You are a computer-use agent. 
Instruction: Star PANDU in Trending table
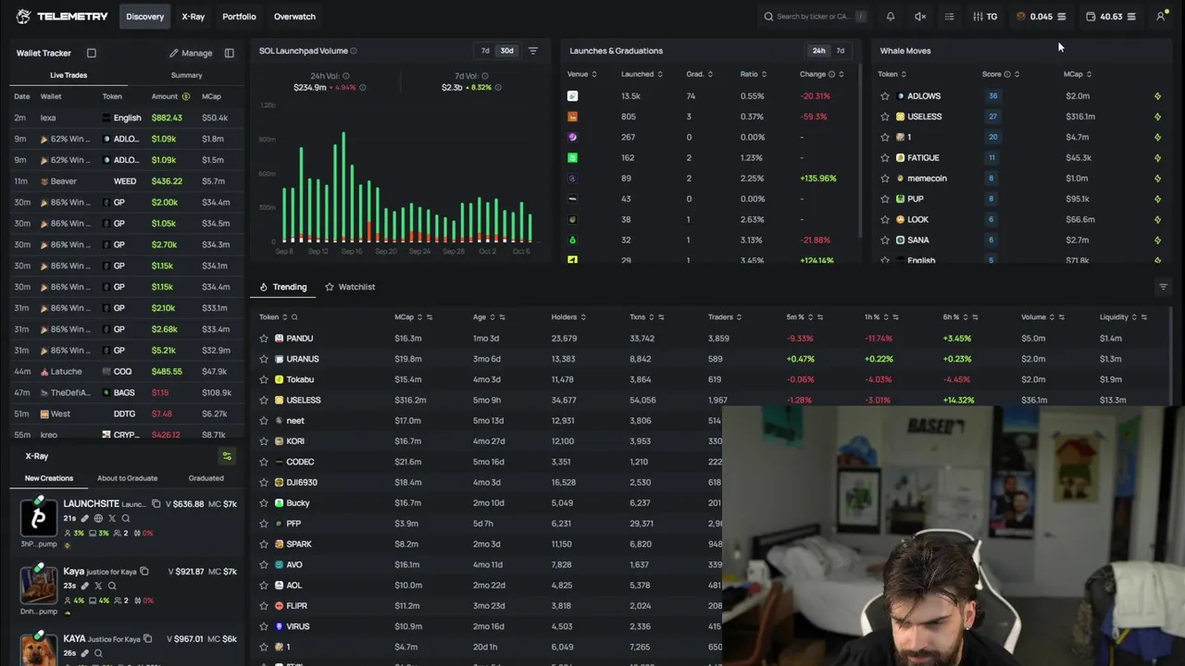[264, 339]
